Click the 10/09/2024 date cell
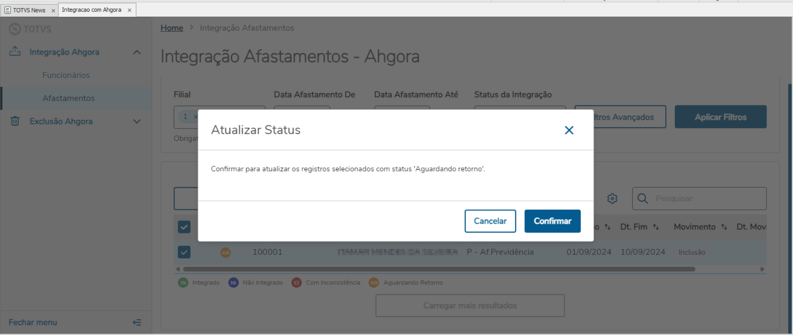The width and height of the screenshot is (793, 335). pos(643,252)
